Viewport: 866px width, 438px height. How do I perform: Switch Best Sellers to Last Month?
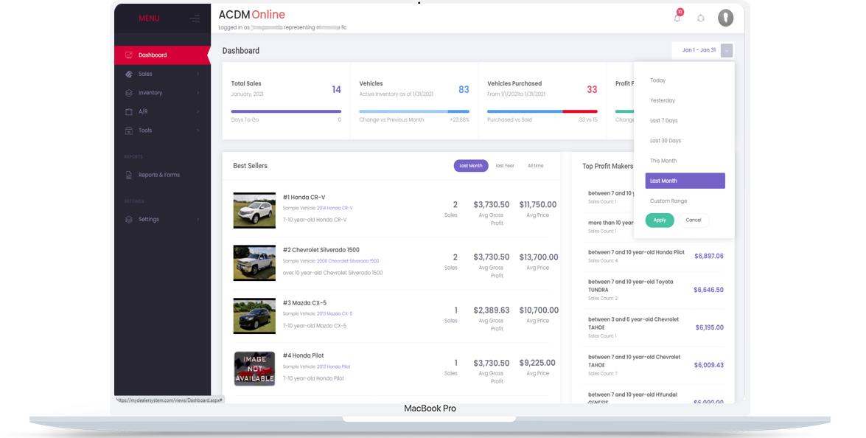[x=470, y=166]
